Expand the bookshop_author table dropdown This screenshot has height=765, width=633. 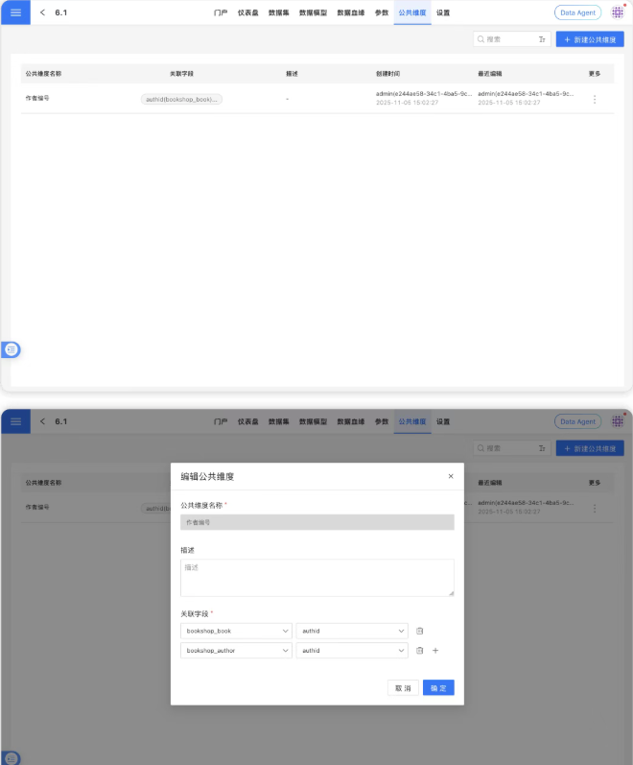point(236,651)
